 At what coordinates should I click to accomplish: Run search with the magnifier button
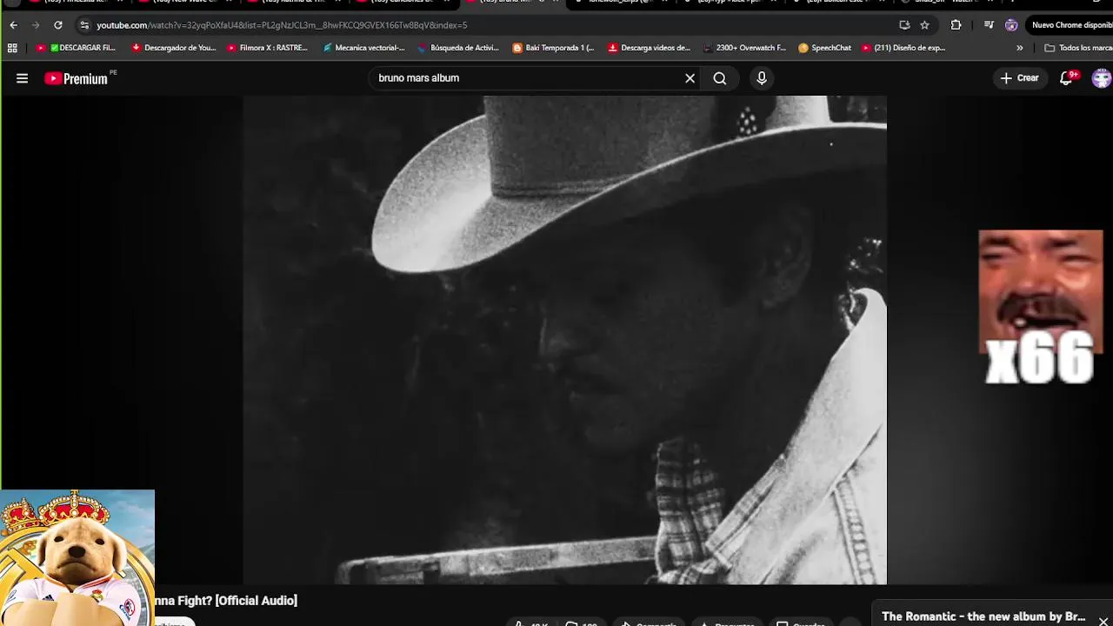(720, 78)
